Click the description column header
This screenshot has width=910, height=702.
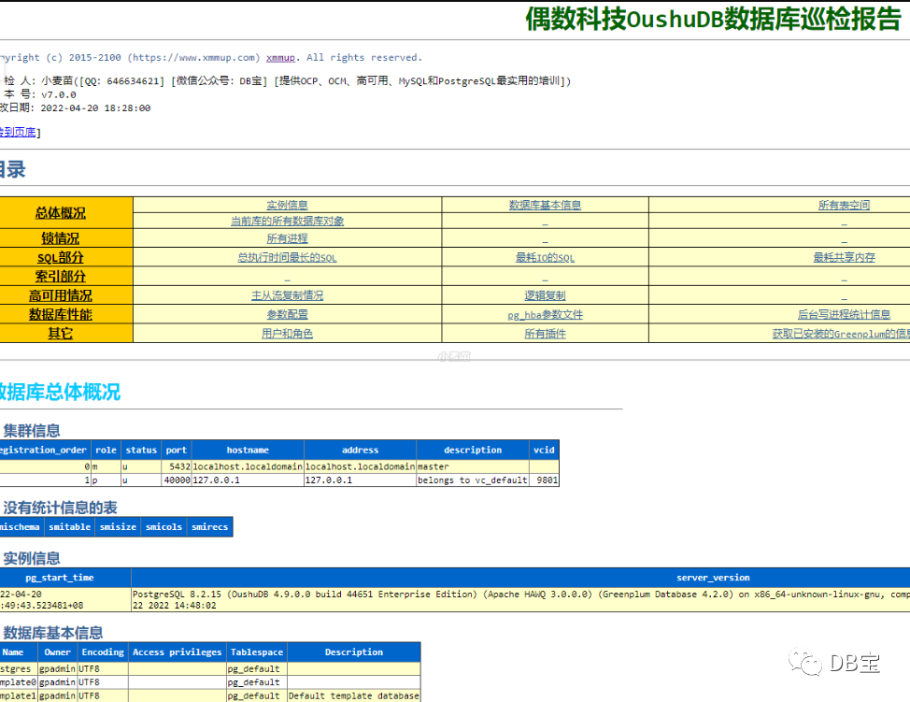[x=473, y=450]
